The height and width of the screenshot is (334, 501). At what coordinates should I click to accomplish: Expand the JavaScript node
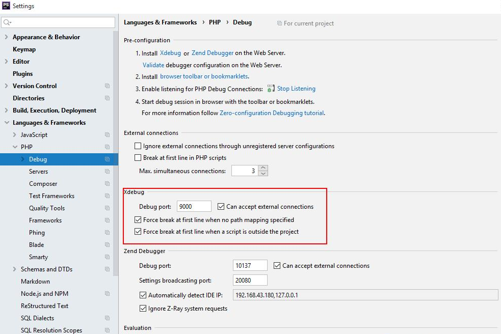click(x=14, y=135)
